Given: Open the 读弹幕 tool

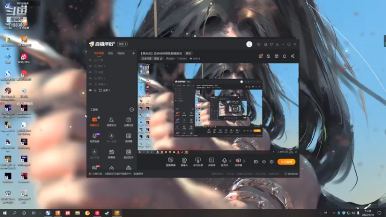Looking at the screenshot, I should [128, 138].
